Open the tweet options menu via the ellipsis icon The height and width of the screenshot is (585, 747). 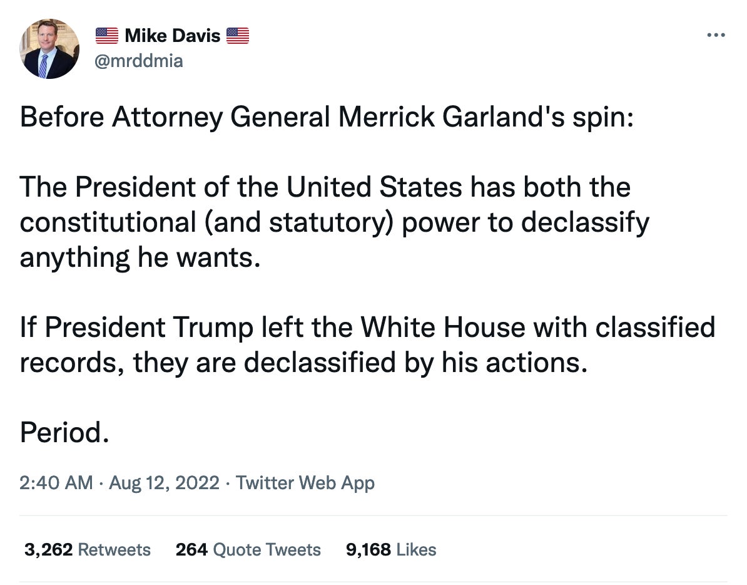coord(715,36)
